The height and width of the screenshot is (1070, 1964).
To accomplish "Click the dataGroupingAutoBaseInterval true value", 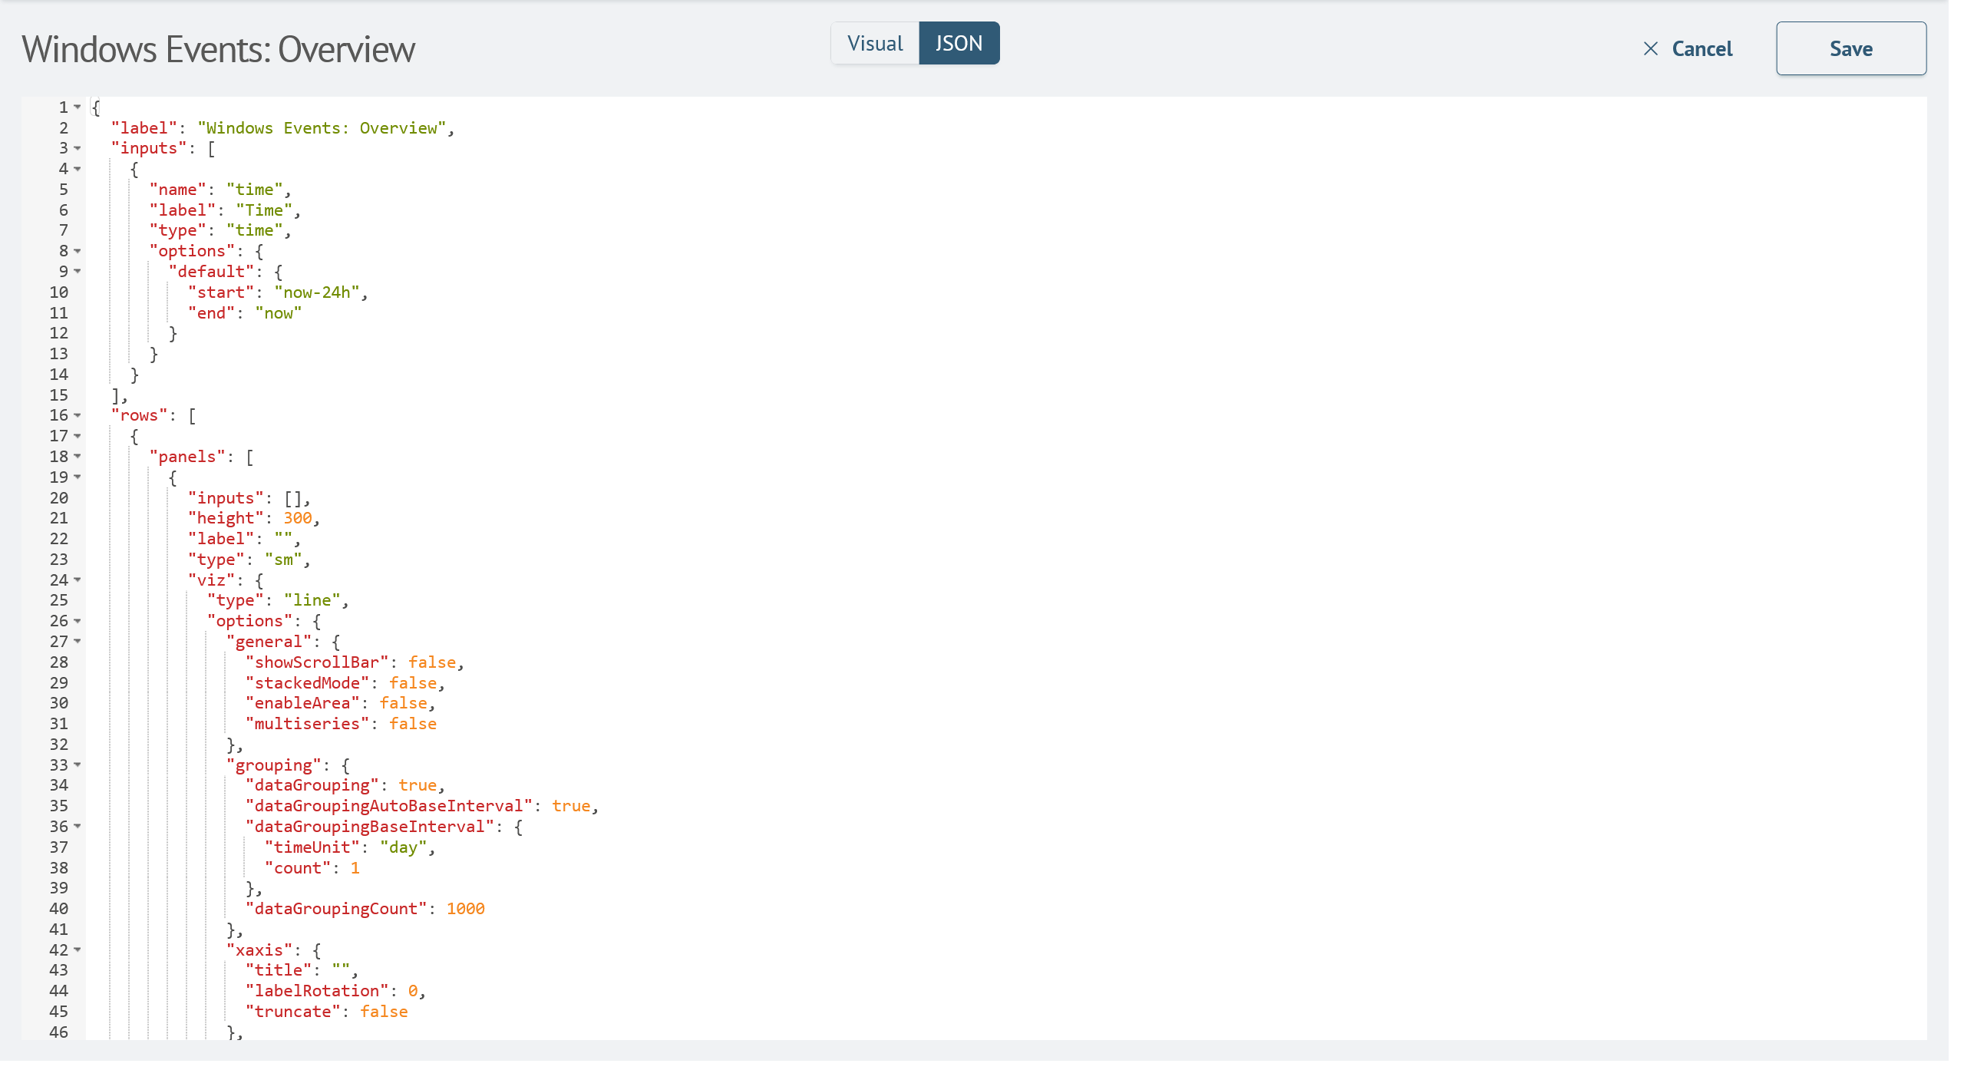I will (x=571, y=806).
